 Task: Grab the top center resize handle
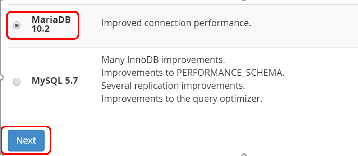[244, 0]
